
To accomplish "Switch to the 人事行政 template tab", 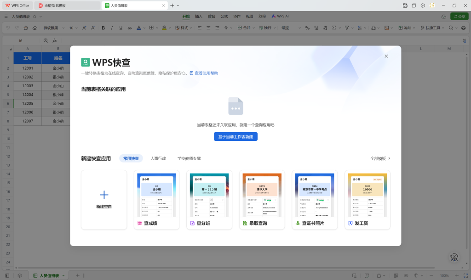I will (x=158, y=158).
